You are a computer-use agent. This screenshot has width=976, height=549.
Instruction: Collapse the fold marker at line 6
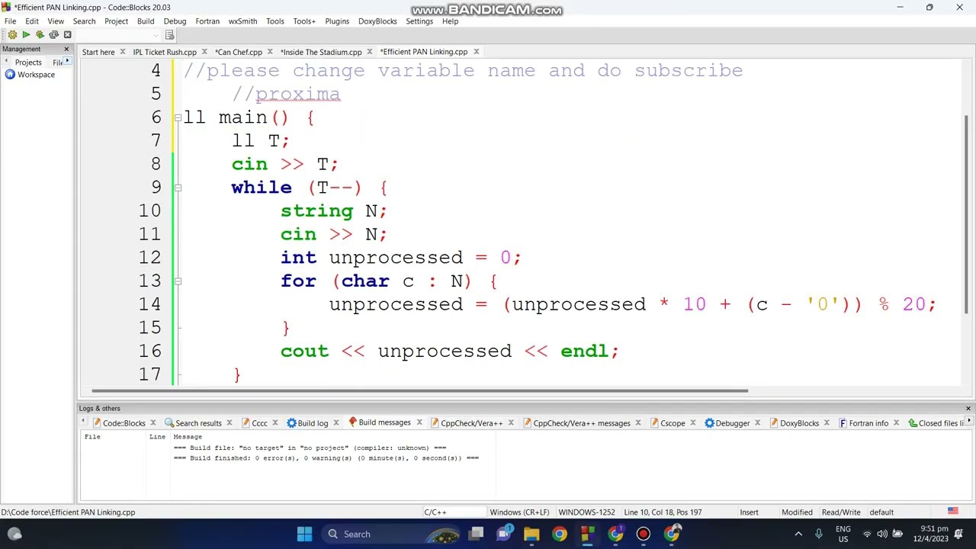click(178, 117)
